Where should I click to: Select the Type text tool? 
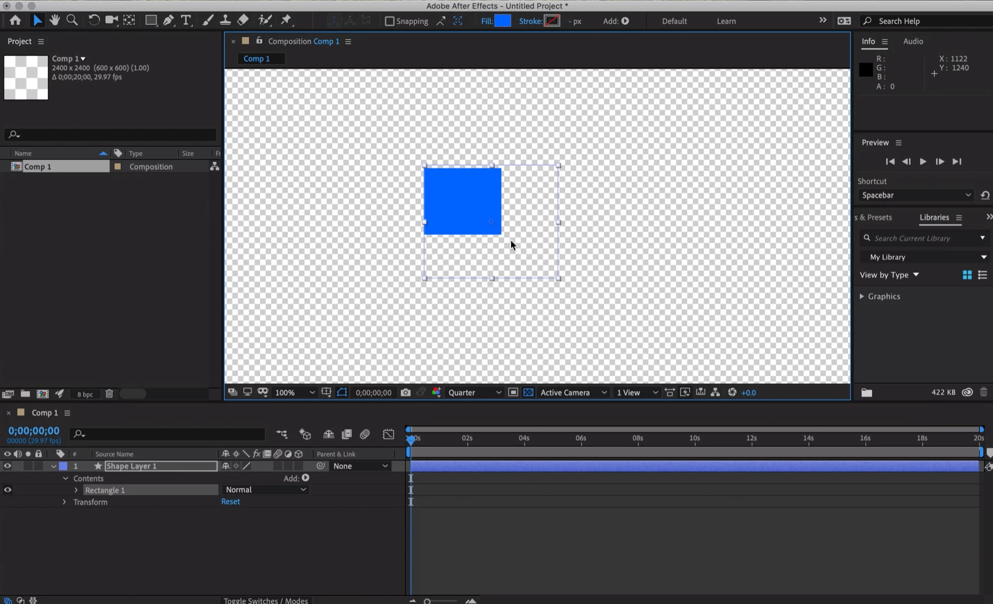[186, 21]
